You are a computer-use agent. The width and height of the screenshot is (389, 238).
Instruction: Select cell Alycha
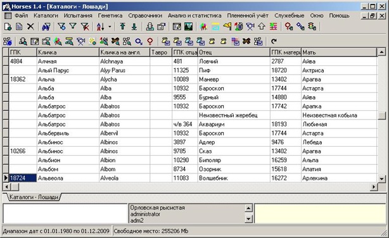pyautogui.click(x=124, y=79)
